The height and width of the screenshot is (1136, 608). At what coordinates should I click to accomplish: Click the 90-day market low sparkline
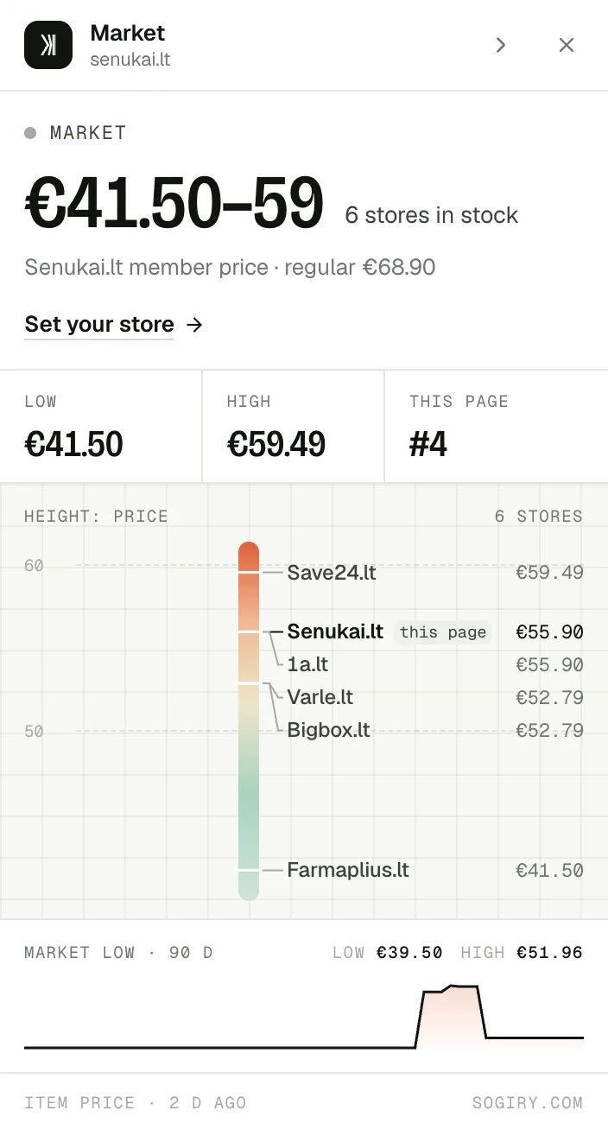click(304, 1017)
